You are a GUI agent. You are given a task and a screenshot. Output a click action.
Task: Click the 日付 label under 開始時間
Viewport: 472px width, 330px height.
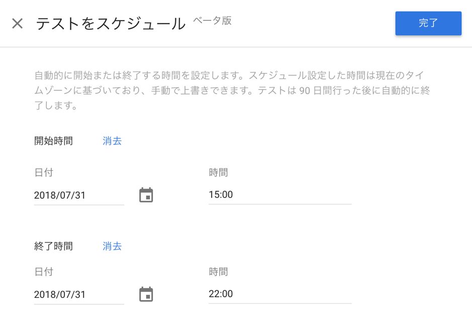tap(44, 173)
